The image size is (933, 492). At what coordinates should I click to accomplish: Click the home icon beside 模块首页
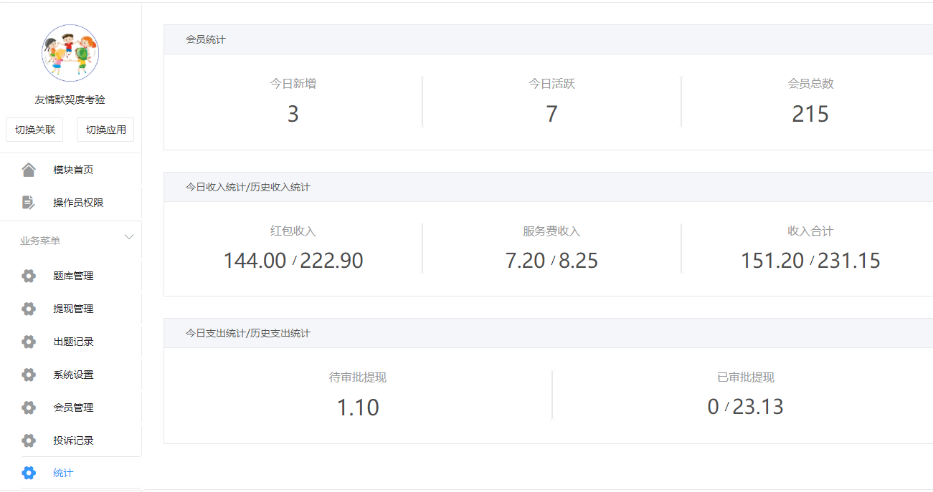[x=29, y=170]
